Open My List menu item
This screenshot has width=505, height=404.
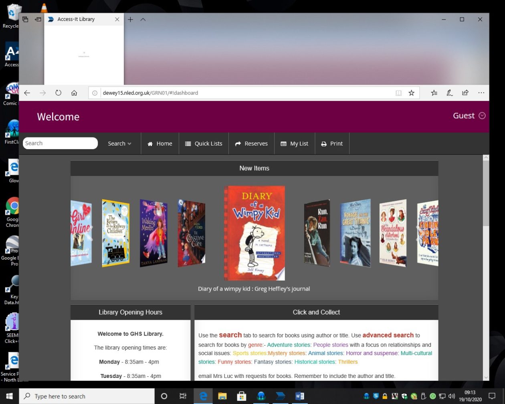(x=295, y=143)
